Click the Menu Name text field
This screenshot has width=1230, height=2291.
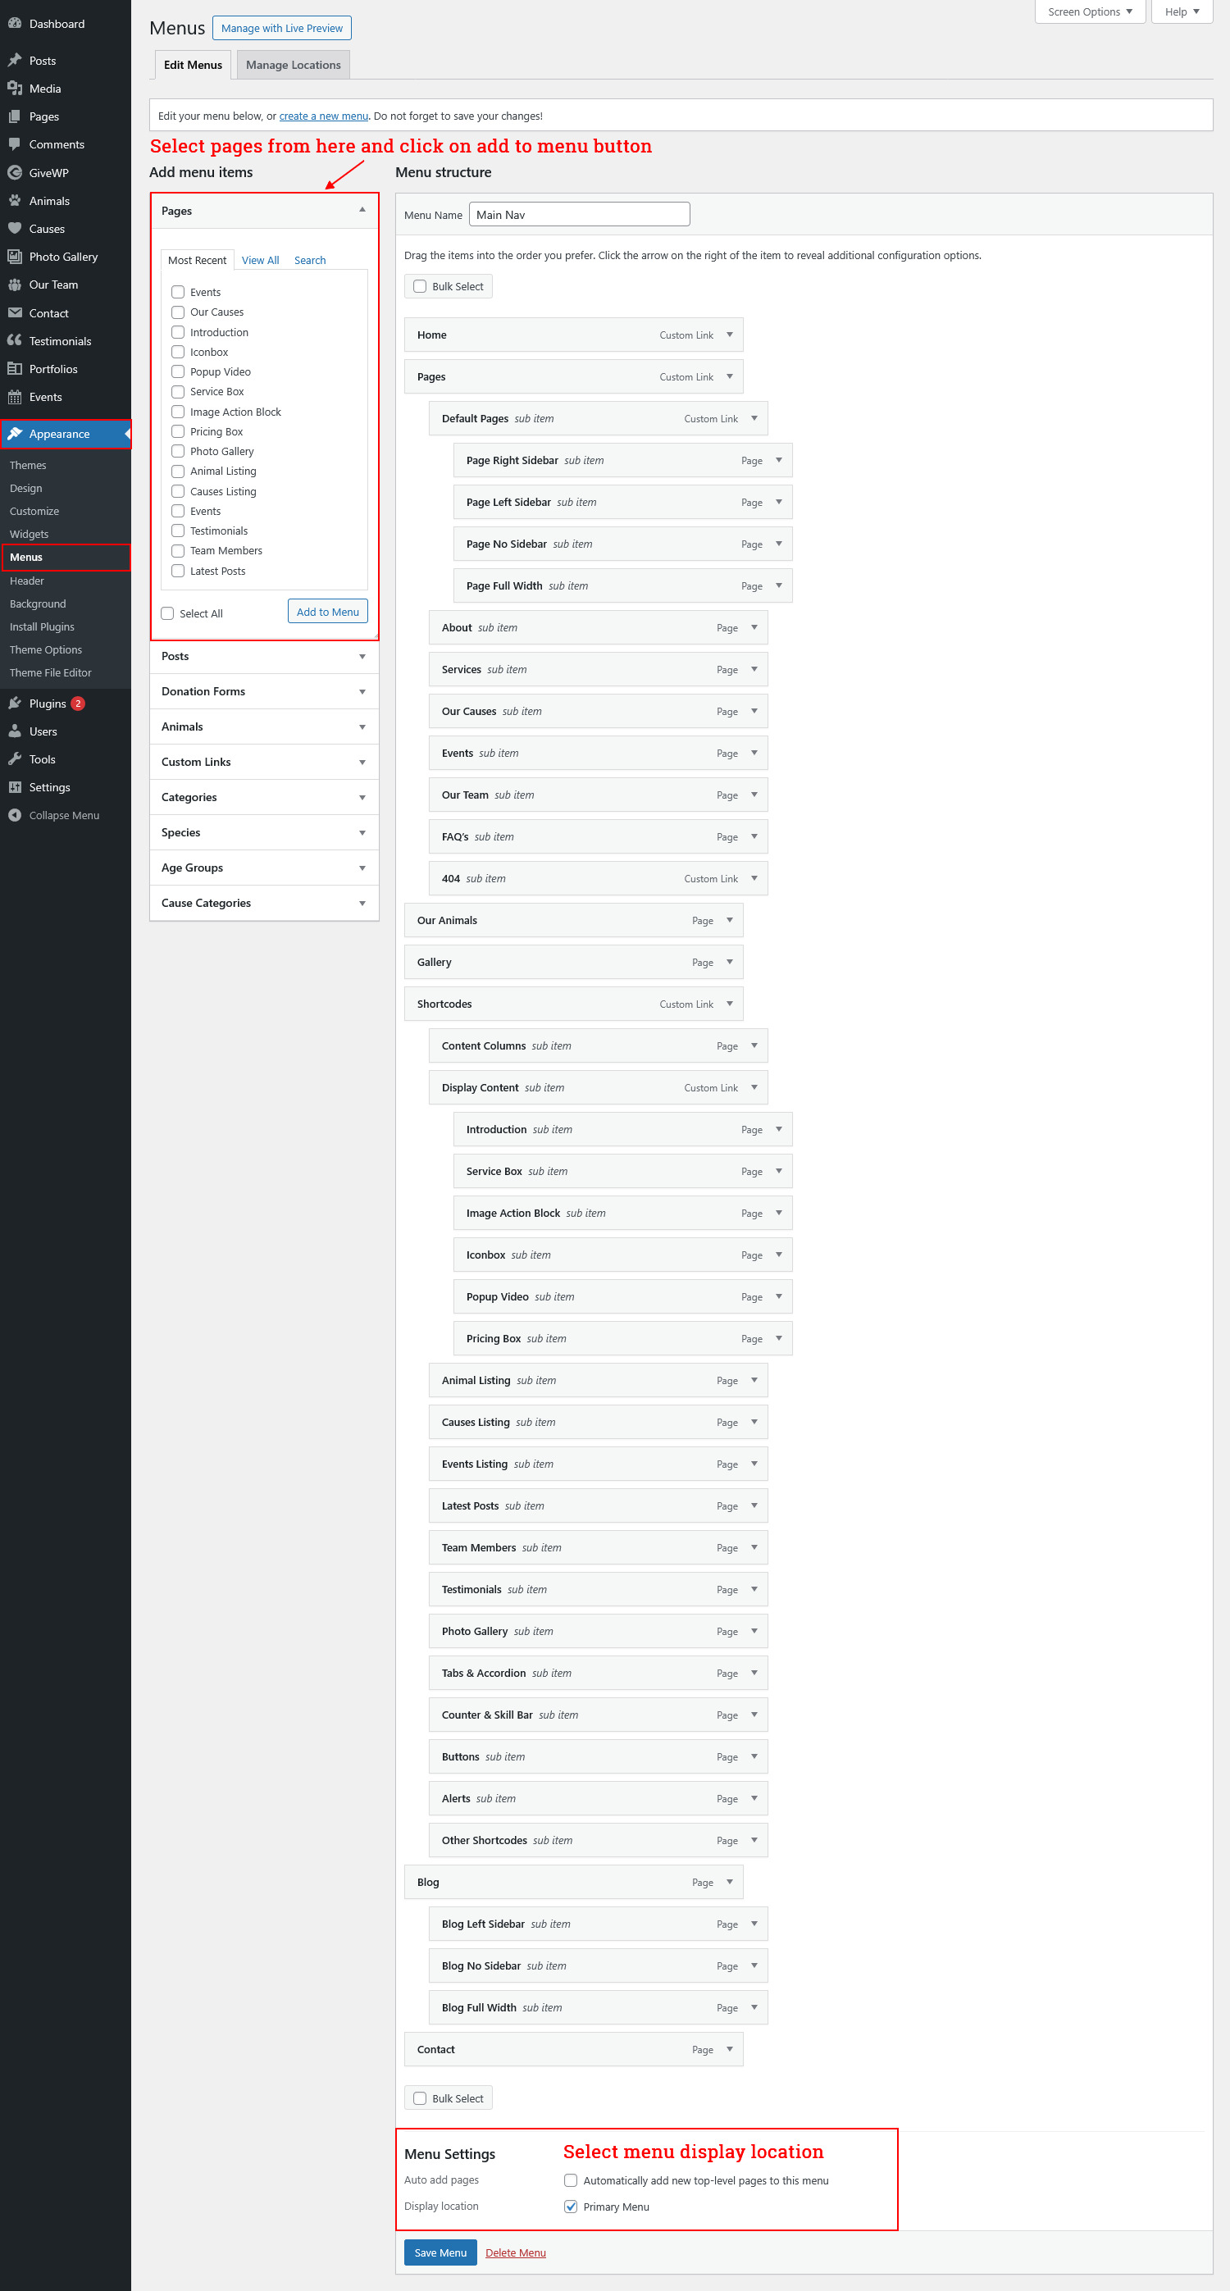pos(579,214)
